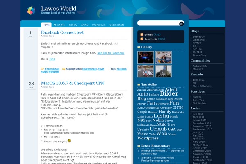Open the gallery thumbnail of the building
Viewport: 246px width, 164px height.
pyautogui.click(x=164, y=71)
